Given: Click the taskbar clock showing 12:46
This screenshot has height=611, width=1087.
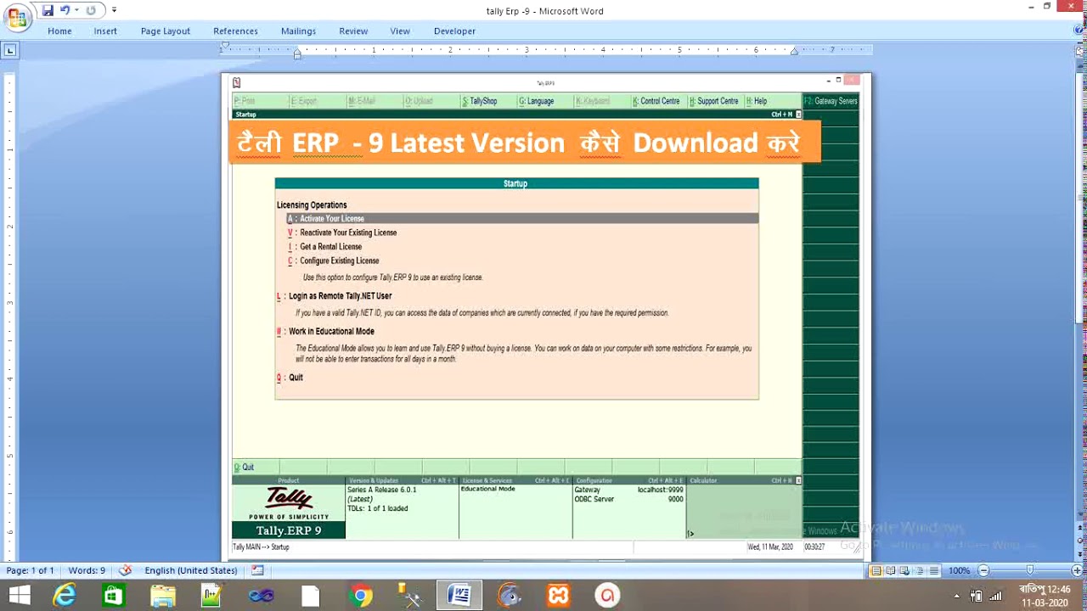Looking at the screenshot, I should point(1045,596).
